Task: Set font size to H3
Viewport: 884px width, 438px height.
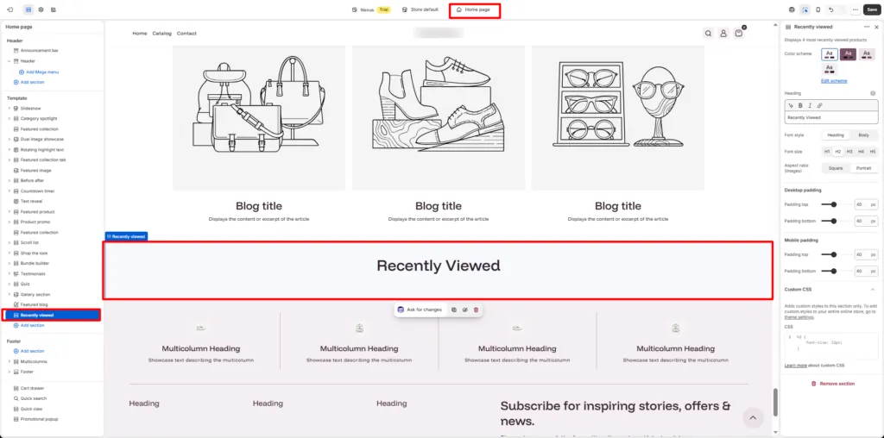Action: pyautogui.click(x=849, y=152)
